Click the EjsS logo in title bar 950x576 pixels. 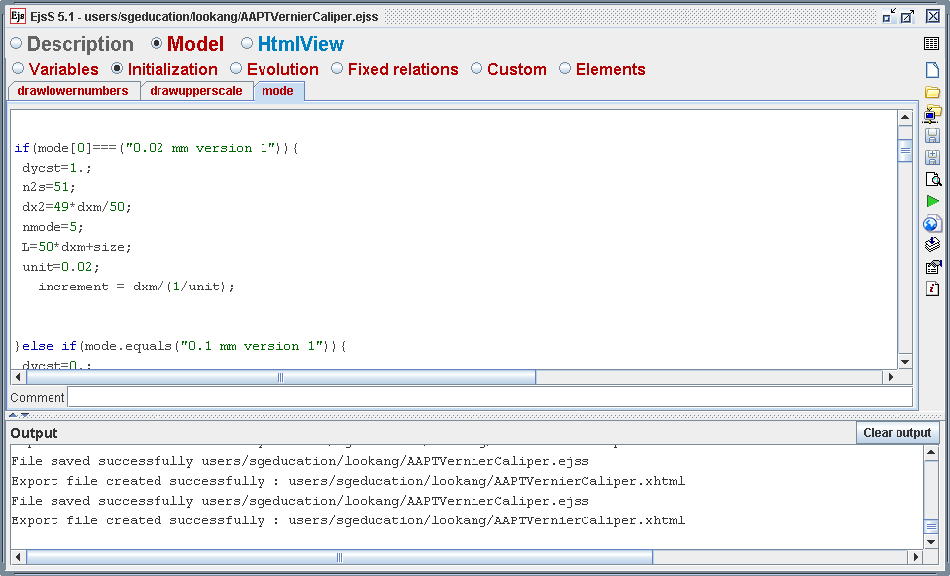click(18, 16)
